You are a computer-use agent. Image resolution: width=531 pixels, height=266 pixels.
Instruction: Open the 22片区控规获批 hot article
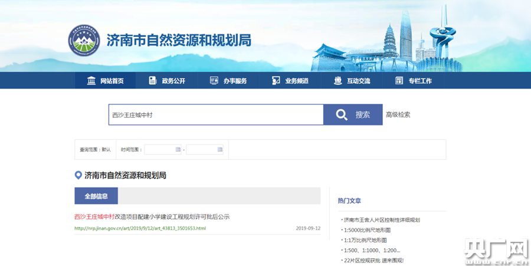374,260
